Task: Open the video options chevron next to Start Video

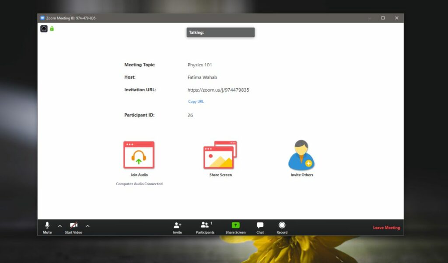Action: click(87, 226)
